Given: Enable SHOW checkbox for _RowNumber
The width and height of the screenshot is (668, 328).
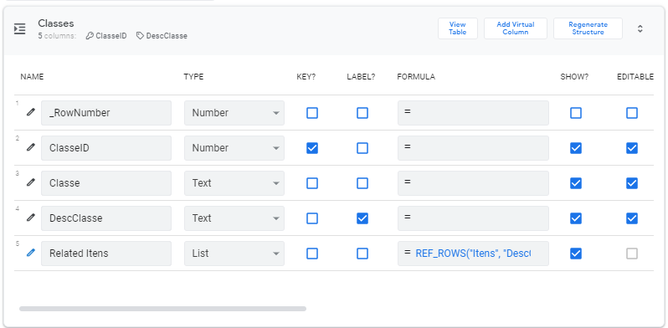Looking at the screenshot, I should point(576,113).
